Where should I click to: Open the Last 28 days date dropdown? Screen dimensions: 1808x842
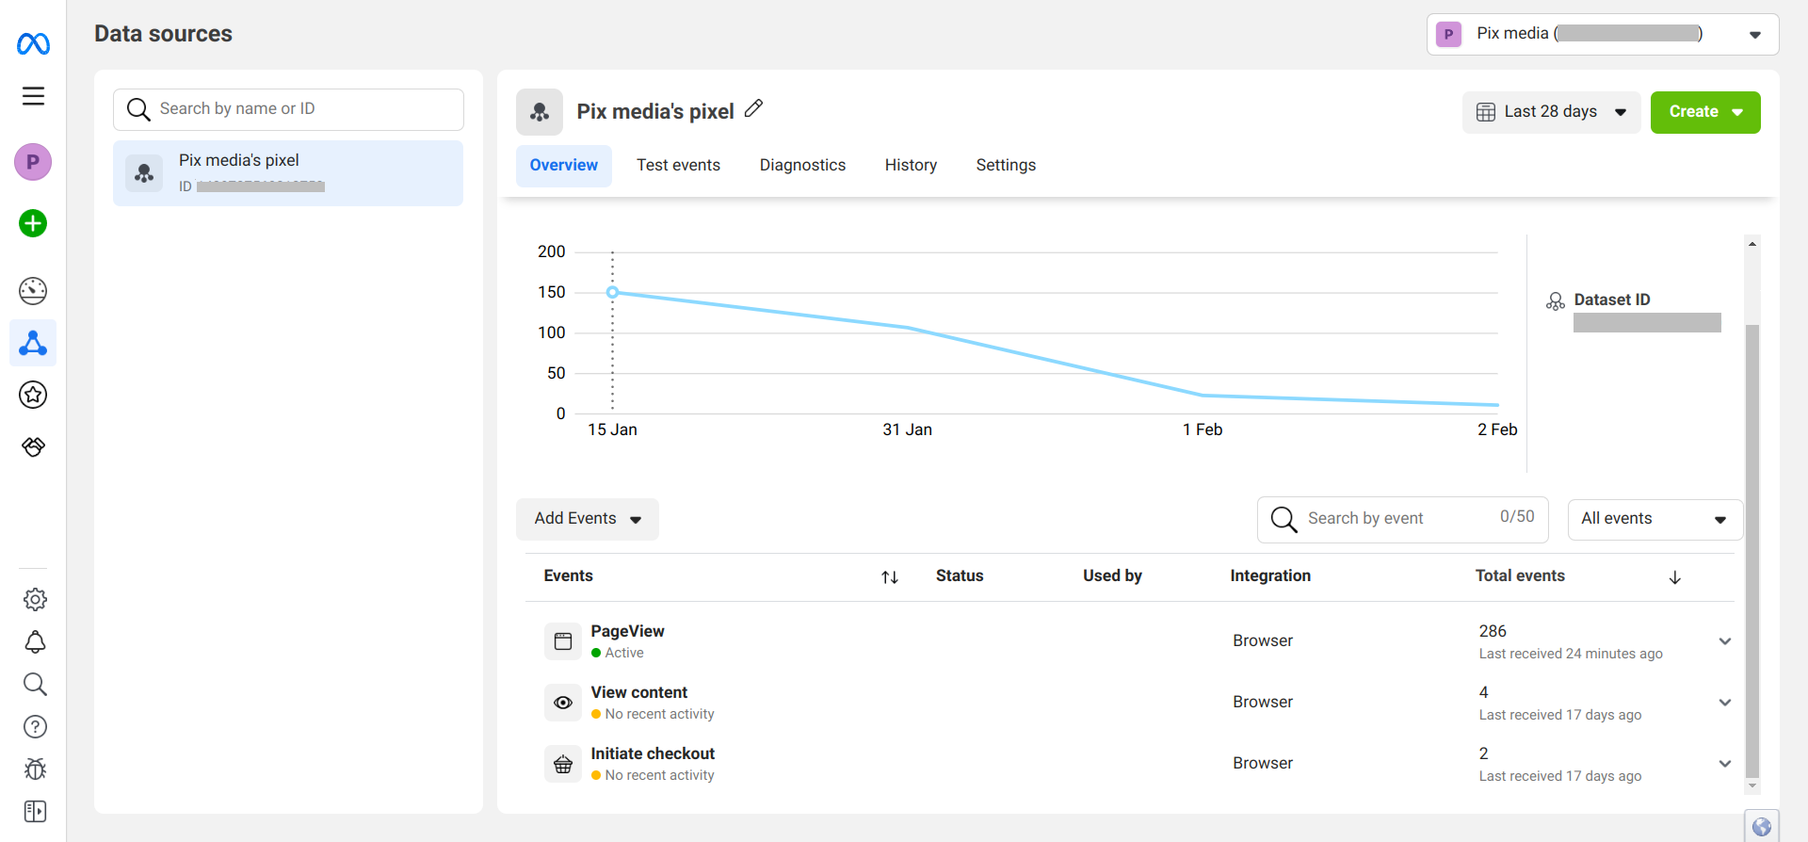tap(1551, 112)
